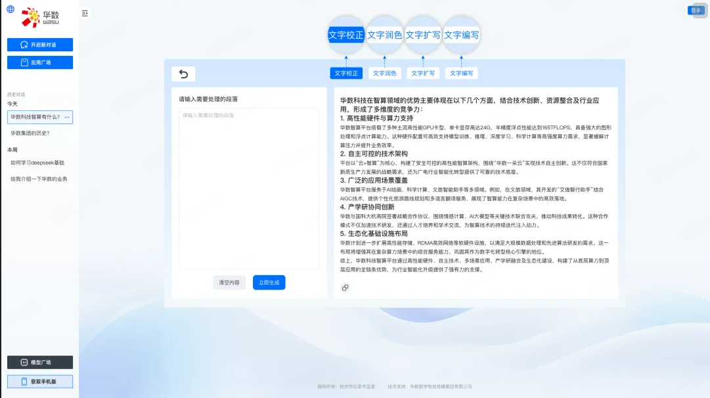Click the 今天 group label
The image size is (710, 398).
click(x=12, y=104)
